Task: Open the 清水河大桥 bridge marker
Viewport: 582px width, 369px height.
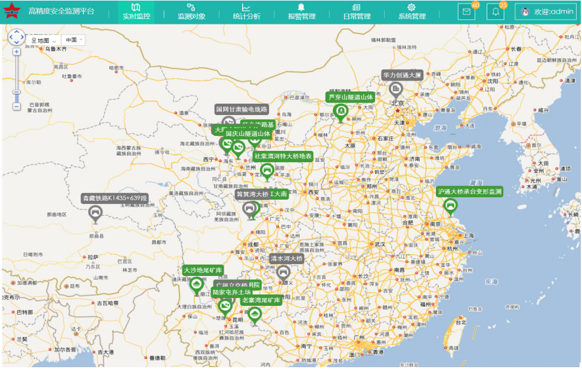Action: click(x=284, y=273)
